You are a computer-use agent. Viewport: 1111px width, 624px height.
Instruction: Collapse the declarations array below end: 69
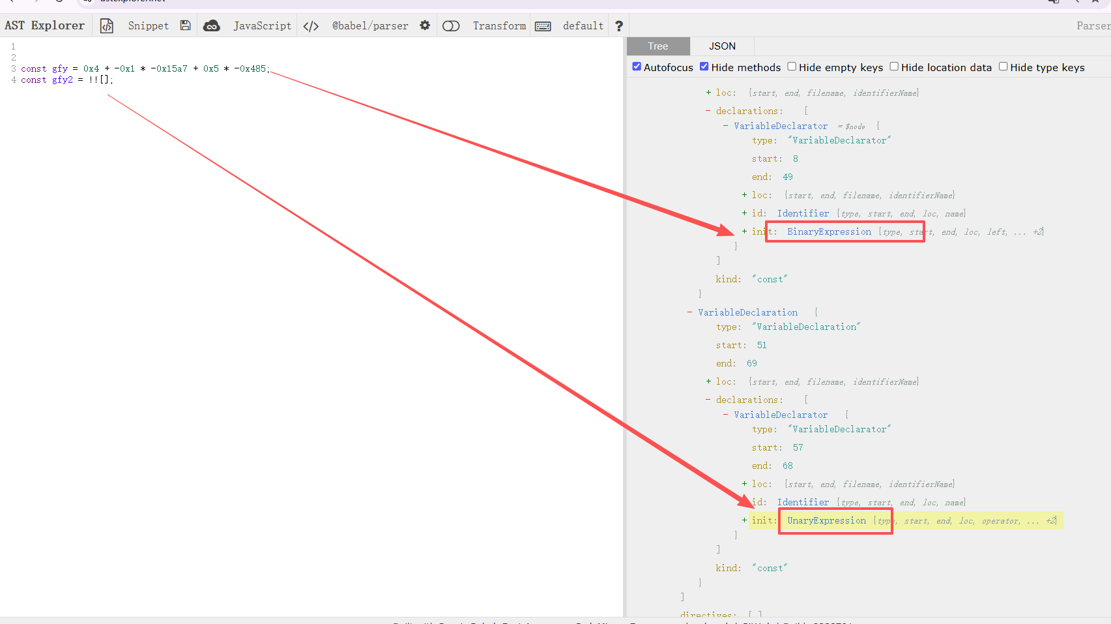click(x=708, y=400)
